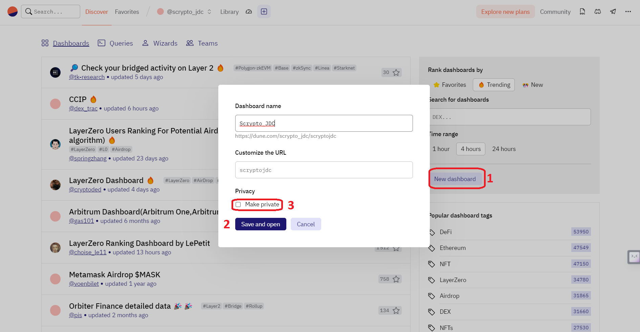Click the DeFi tag icon
Screen dimensions: 640x332
click(432, 232)
